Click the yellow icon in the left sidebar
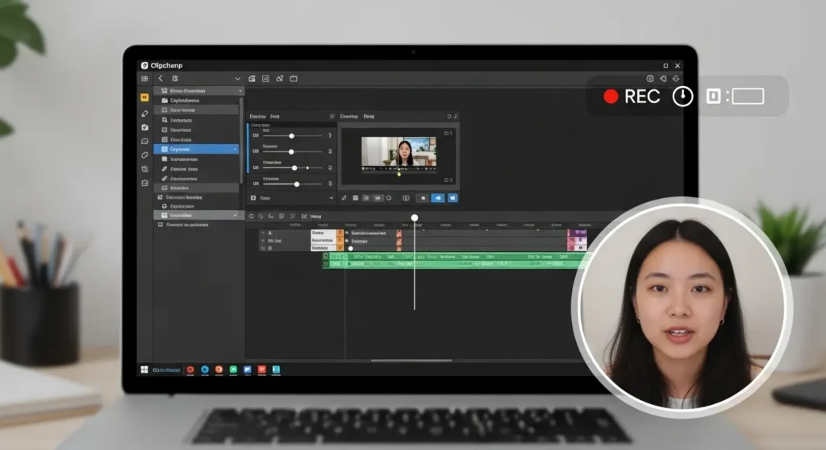This screenshot has height=450, width=826. 144,97
